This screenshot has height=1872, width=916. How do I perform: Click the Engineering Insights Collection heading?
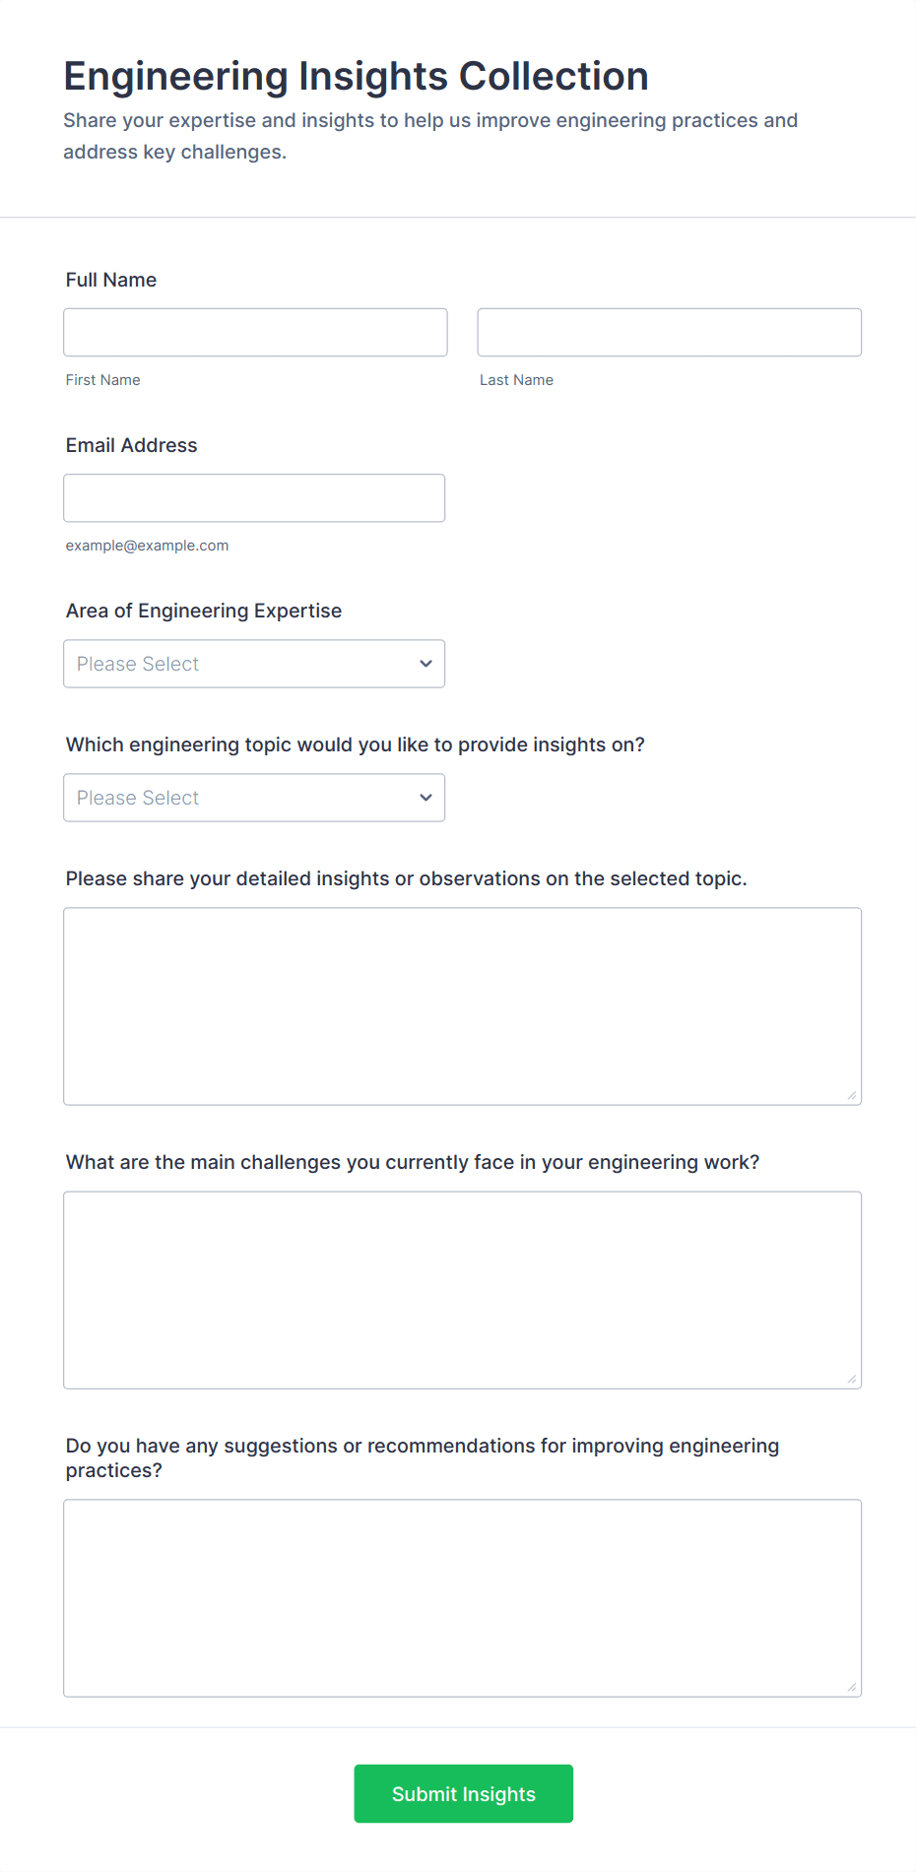(357, 77)
